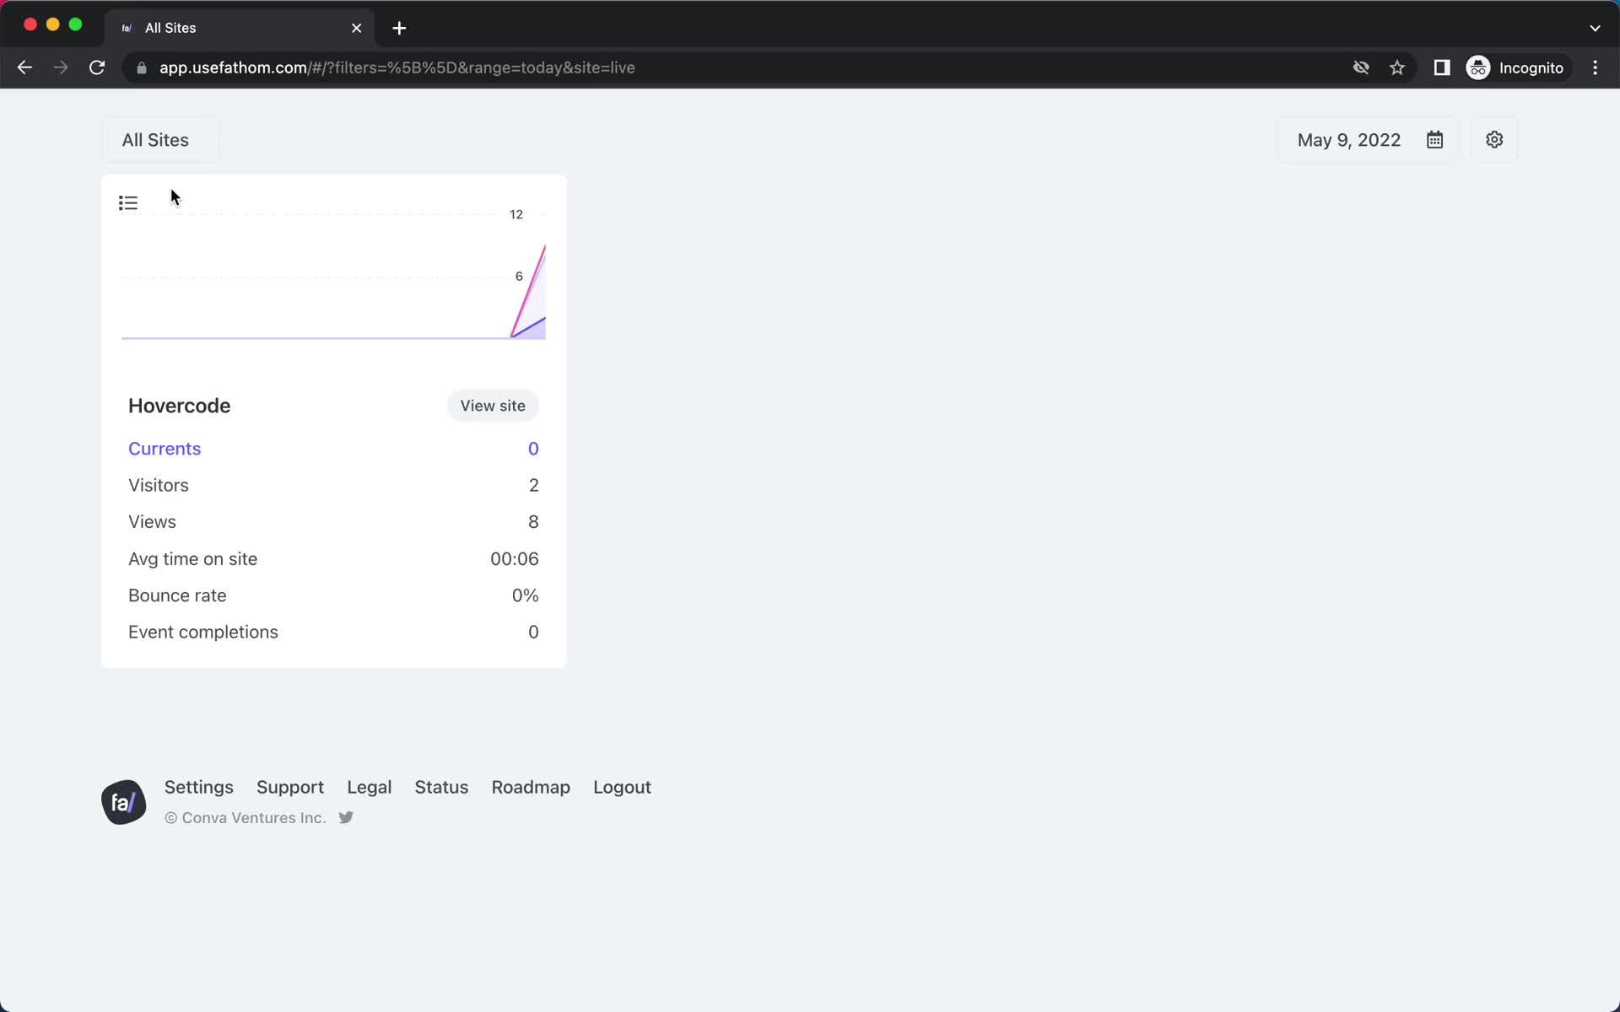The width and height of the screenshot is (1620, 1012).
Task: Open Chrome three-dot menu
Action: (1595, 67)
